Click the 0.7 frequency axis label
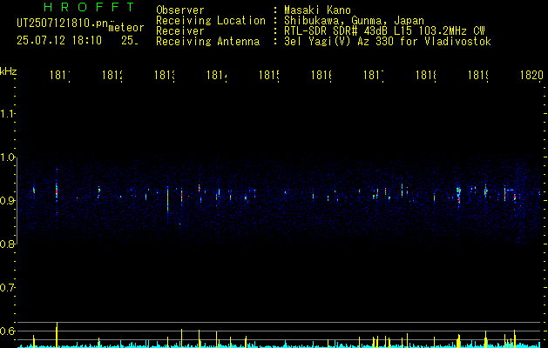 pyautogui.click(x=7, y=288)
